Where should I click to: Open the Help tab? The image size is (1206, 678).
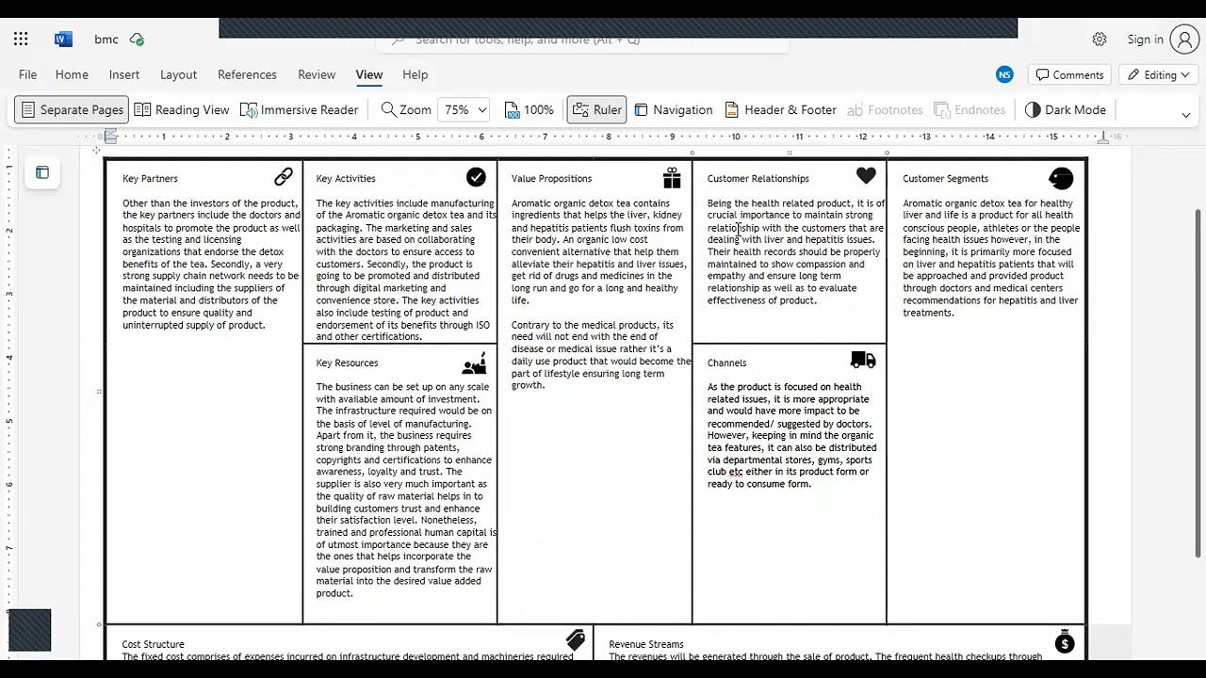pos(416,74)
